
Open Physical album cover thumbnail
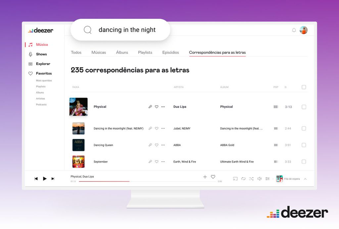pos(78,107)
